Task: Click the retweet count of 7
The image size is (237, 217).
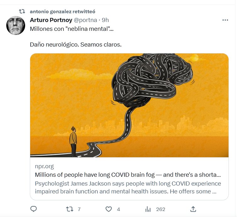Action: click(79, 209)
